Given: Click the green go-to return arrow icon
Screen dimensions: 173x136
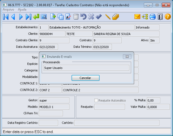Looking at the screenshot, I should coord(36,17).
